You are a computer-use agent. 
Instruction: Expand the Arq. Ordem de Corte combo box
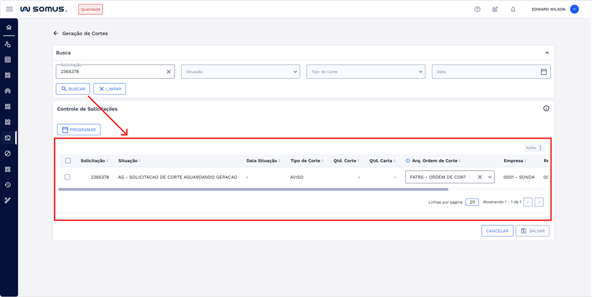[490, 177]
